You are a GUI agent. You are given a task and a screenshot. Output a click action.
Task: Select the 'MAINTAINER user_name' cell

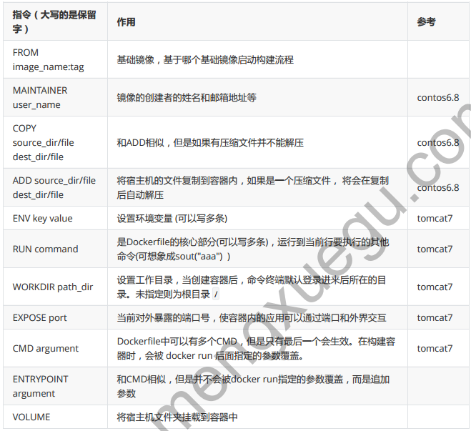[55, 97]
